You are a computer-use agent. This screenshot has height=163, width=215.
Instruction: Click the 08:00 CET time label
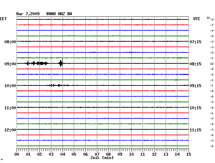click(x=10, y=42)
